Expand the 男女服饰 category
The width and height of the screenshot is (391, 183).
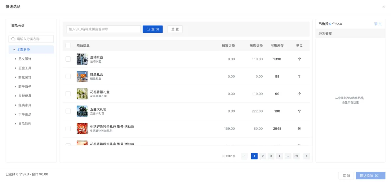click(x=16, y=59)
